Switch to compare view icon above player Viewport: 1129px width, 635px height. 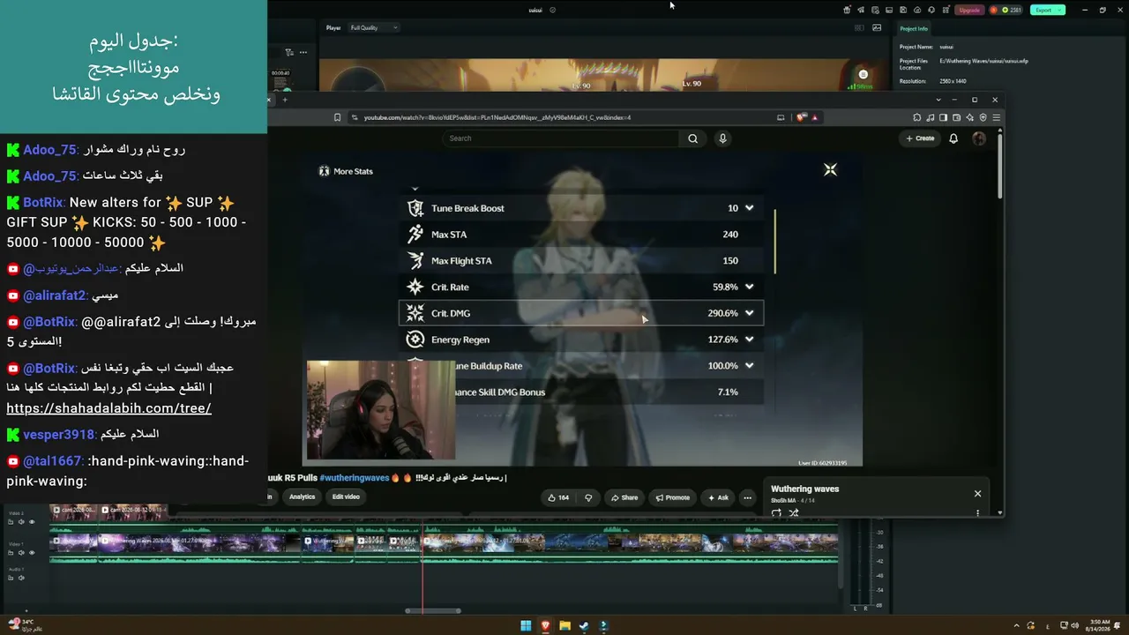coord(860,27)
